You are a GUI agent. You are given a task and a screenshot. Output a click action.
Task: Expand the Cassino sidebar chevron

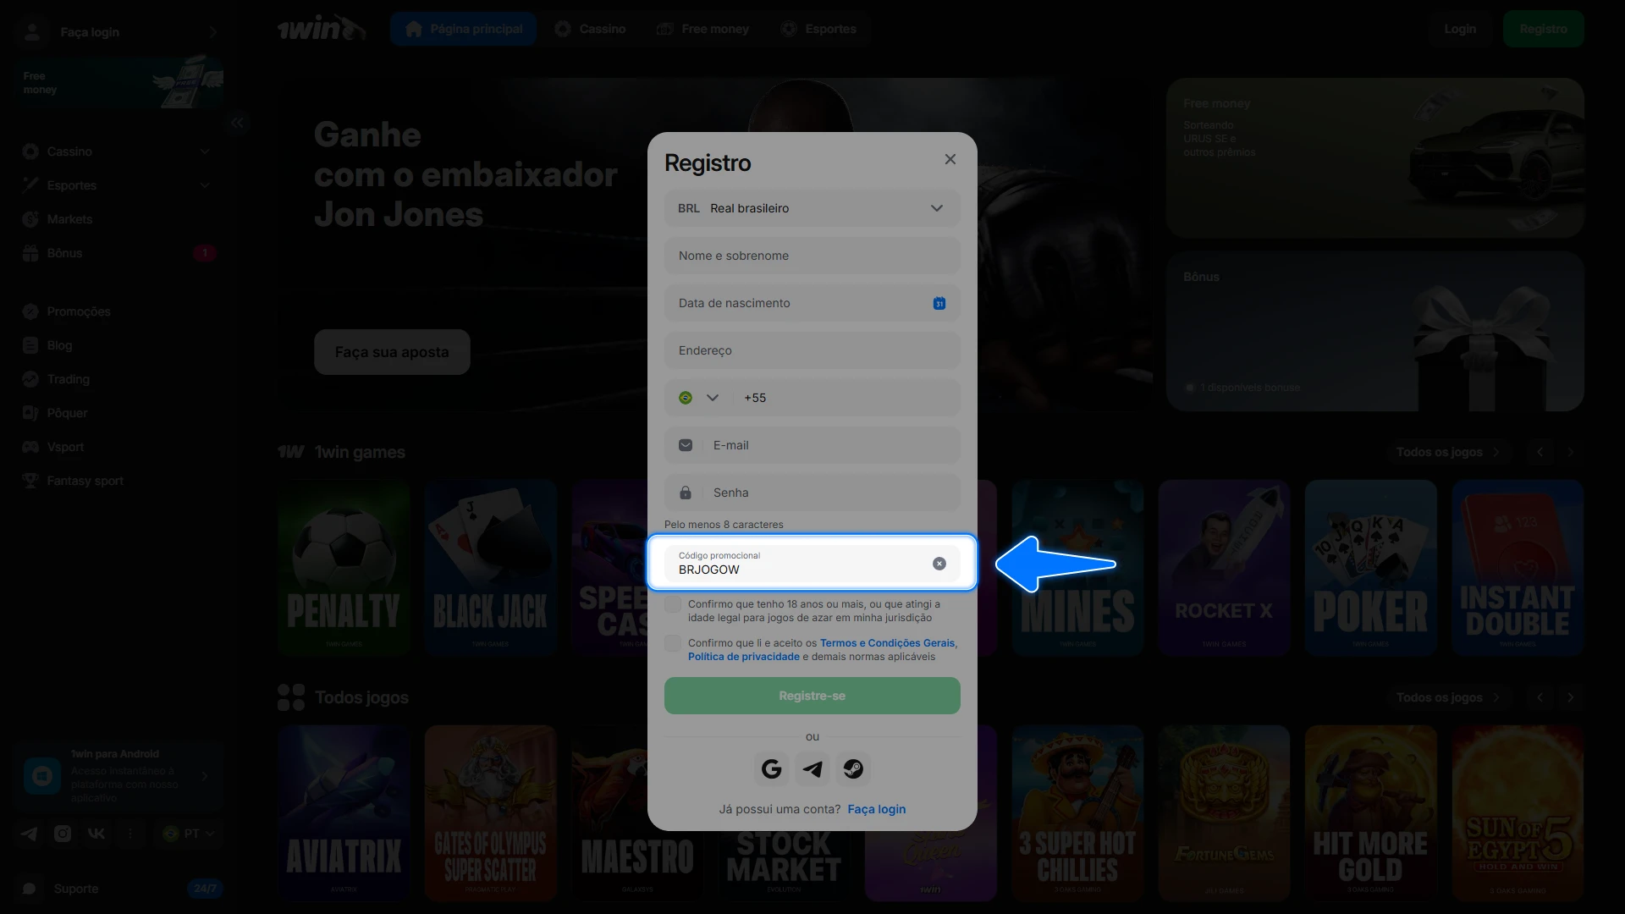(x=205, y=151)
